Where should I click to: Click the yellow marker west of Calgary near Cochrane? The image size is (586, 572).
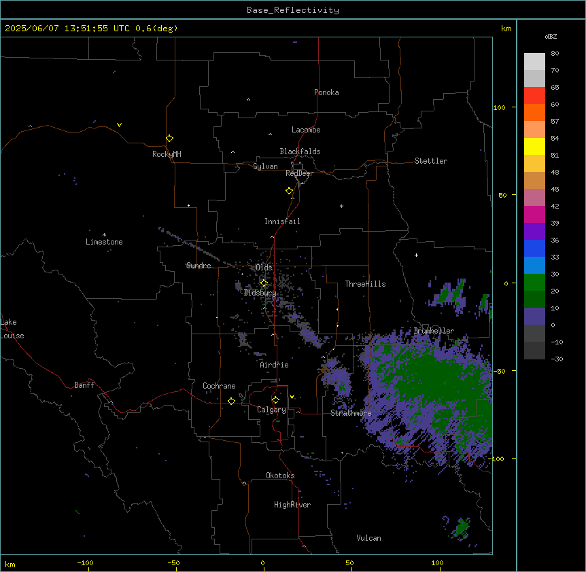tap(231, 401)
